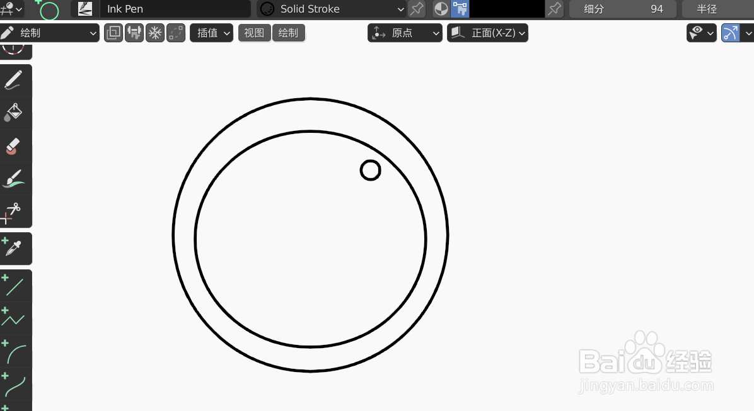
Task: Open the Solid Stroke material dropdown
Action: click(332, 9)
